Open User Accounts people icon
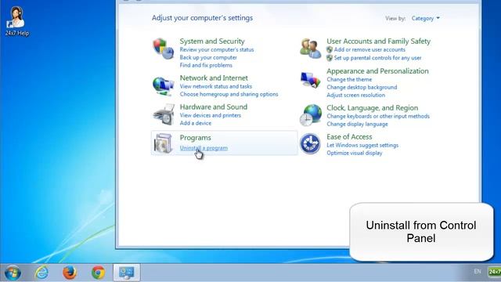Image resolution: width=501 pixels, height=282 pixels. click(x=311, y=49)
